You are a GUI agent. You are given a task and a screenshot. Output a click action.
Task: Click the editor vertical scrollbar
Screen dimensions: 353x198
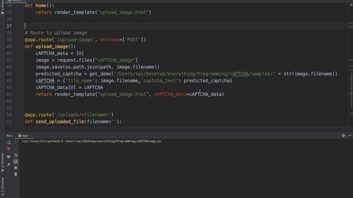coord(351,90)
